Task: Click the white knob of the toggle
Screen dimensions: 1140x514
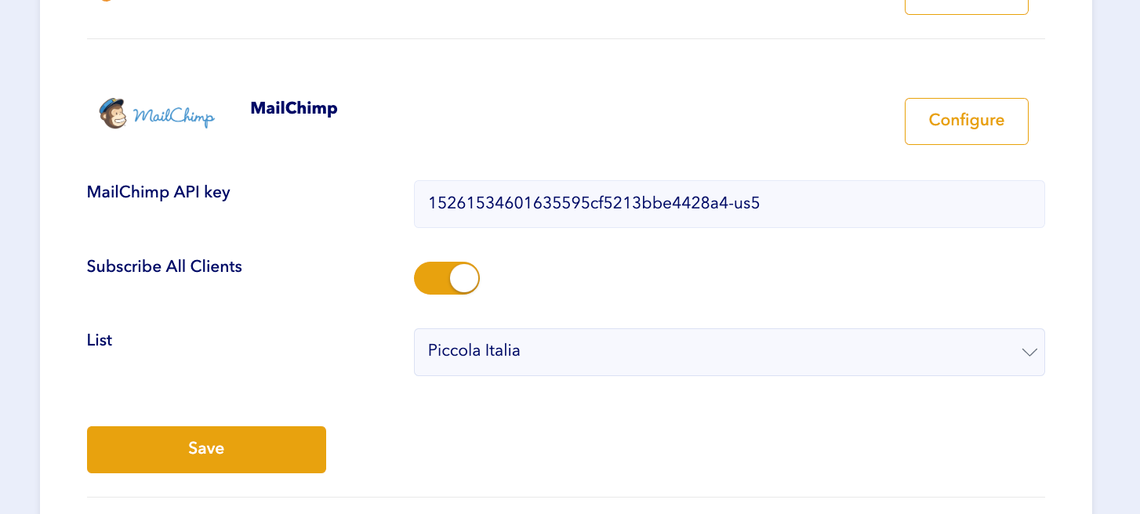Action: (x=464, y=278)
